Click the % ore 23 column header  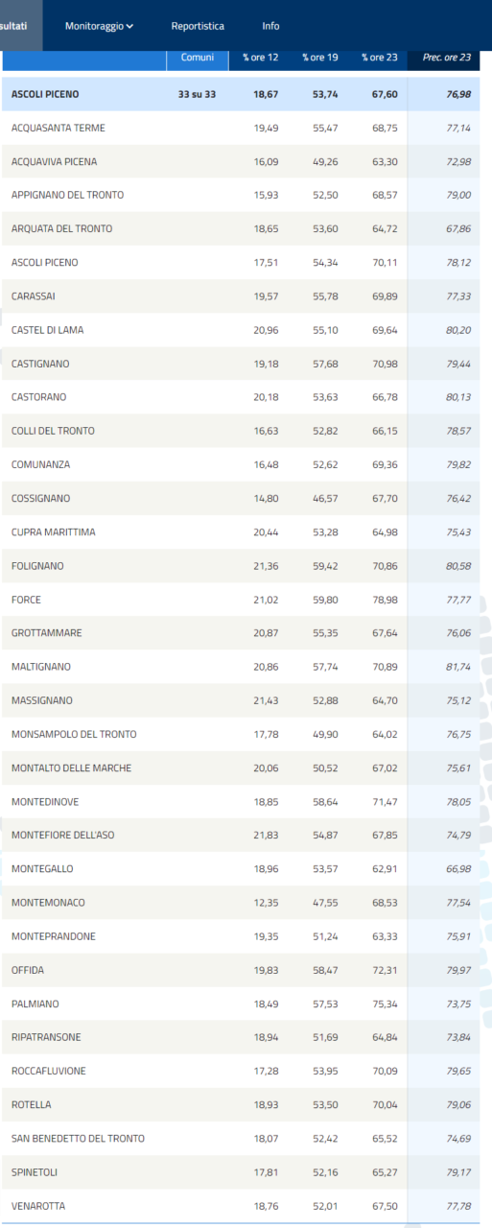[x=379, y=58]
